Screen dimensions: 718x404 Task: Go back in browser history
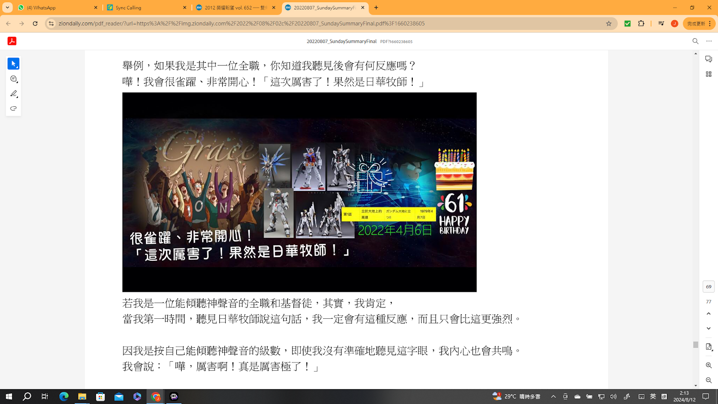[8, 23]
